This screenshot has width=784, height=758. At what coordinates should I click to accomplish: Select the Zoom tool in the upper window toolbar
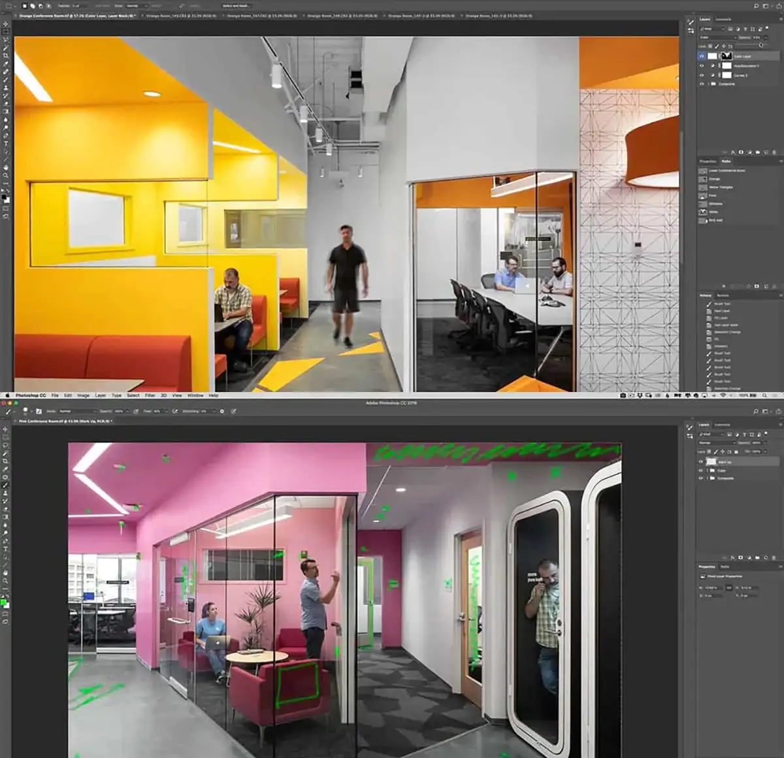[x=6, y=175]
